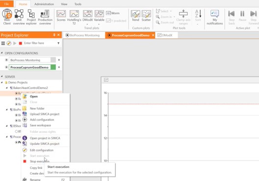Click the Enter filter here field
Screen dimensions: 259x181
coord(40,43)
